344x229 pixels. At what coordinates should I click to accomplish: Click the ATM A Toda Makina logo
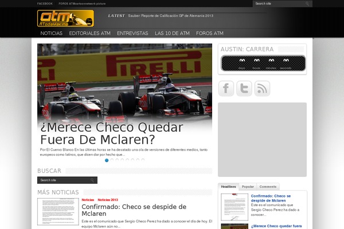[65, 18]
